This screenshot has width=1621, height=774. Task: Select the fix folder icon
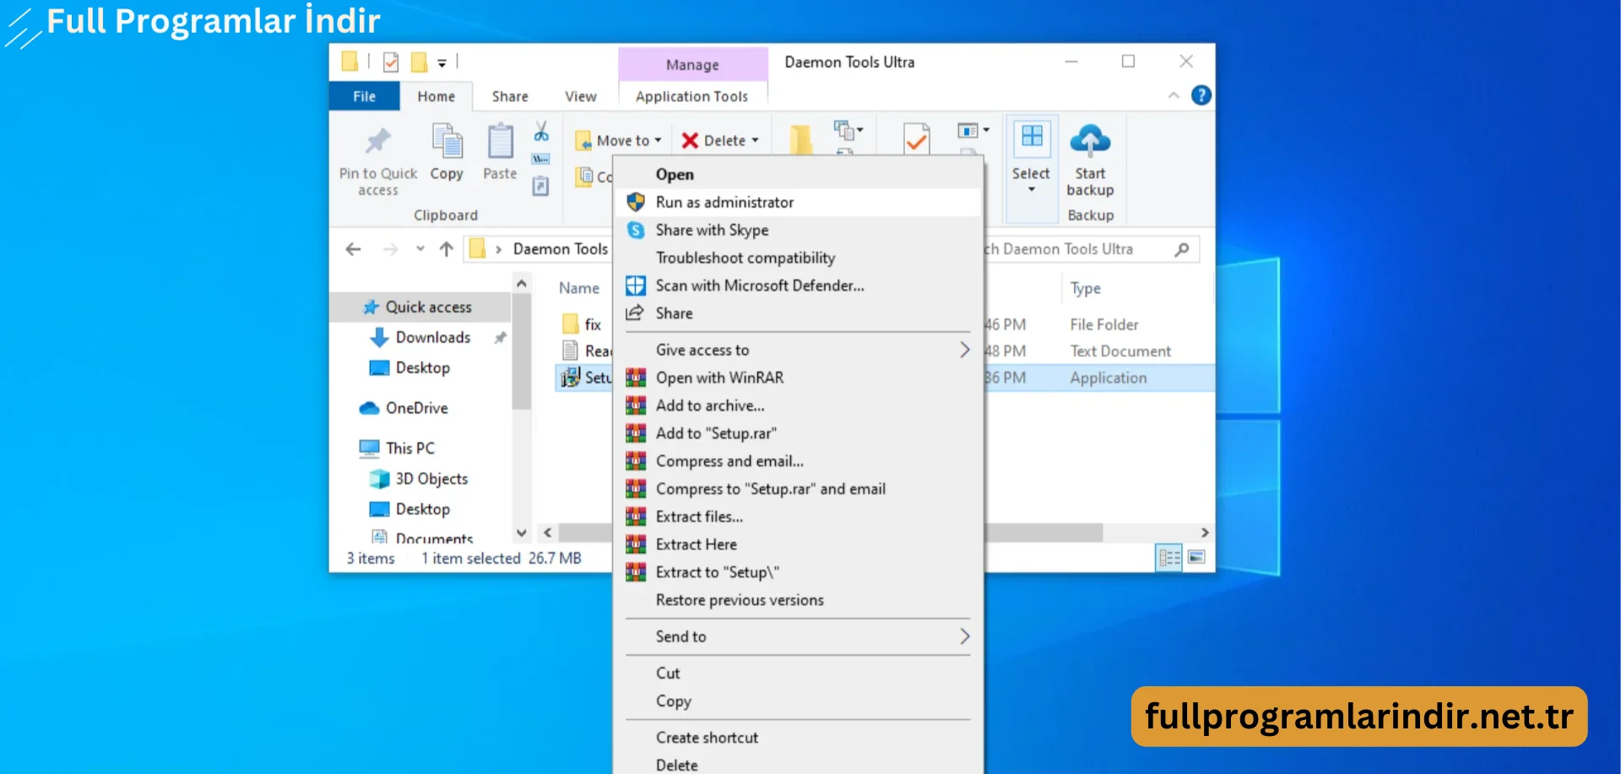571,324
